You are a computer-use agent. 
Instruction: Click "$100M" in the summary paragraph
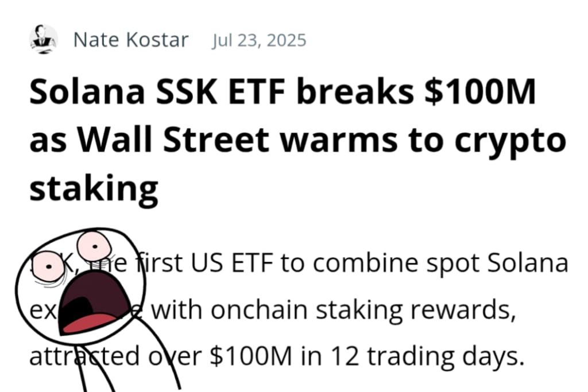[251, 356]
